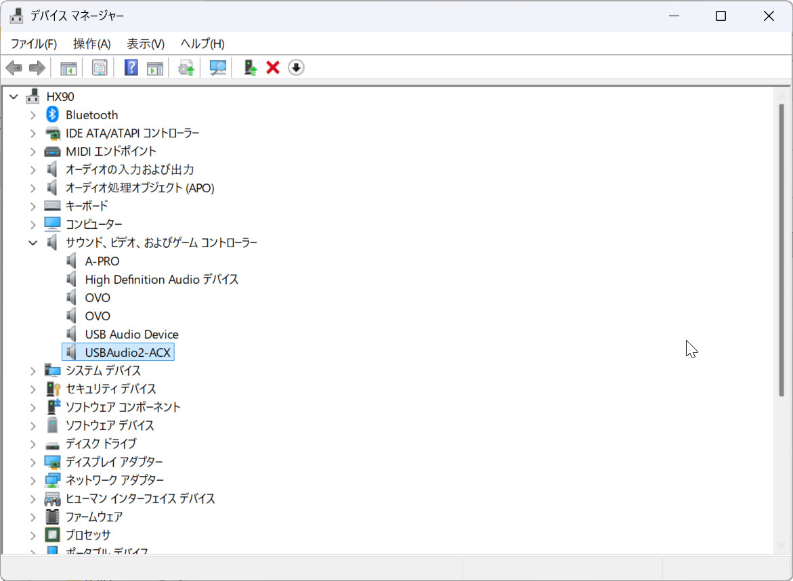Click the HX90 computer root icon
The height and width of the screenshot is (581, 793).
click(33, 96)
